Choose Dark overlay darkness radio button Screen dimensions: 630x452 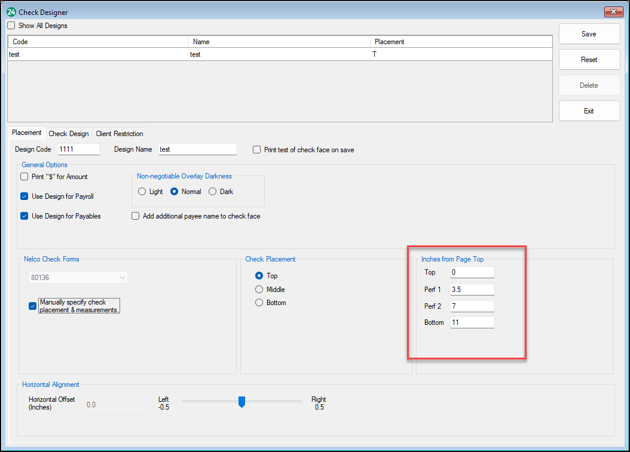click(x=213, y=192)
